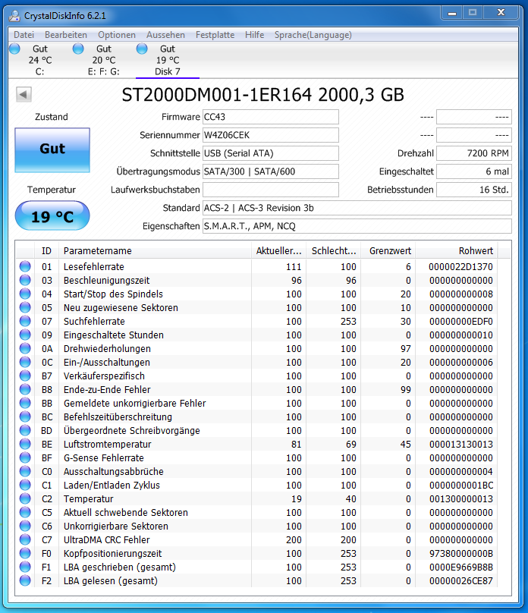This screenshot has height=613, width=528.
Task: Click status orb for Unkorrigierbare Sektoren row
Action: [25, 526]
